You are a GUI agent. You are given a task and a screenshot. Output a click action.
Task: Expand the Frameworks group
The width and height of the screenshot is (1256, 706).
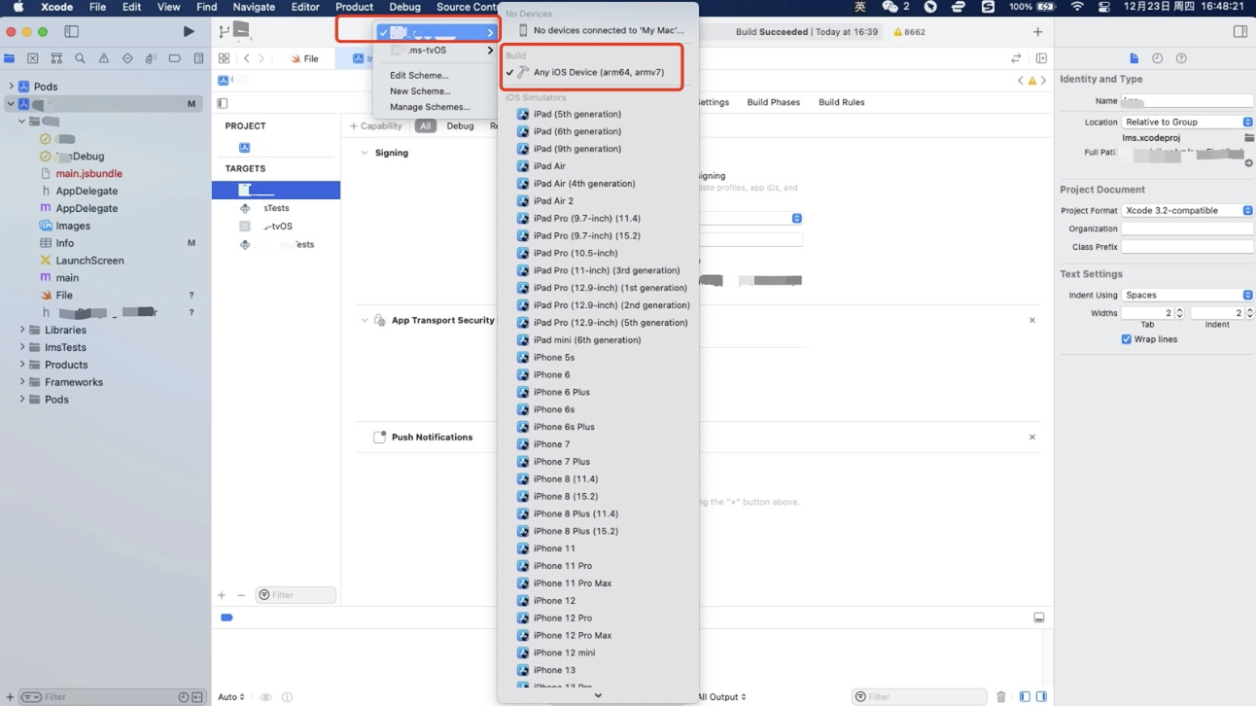22,382
